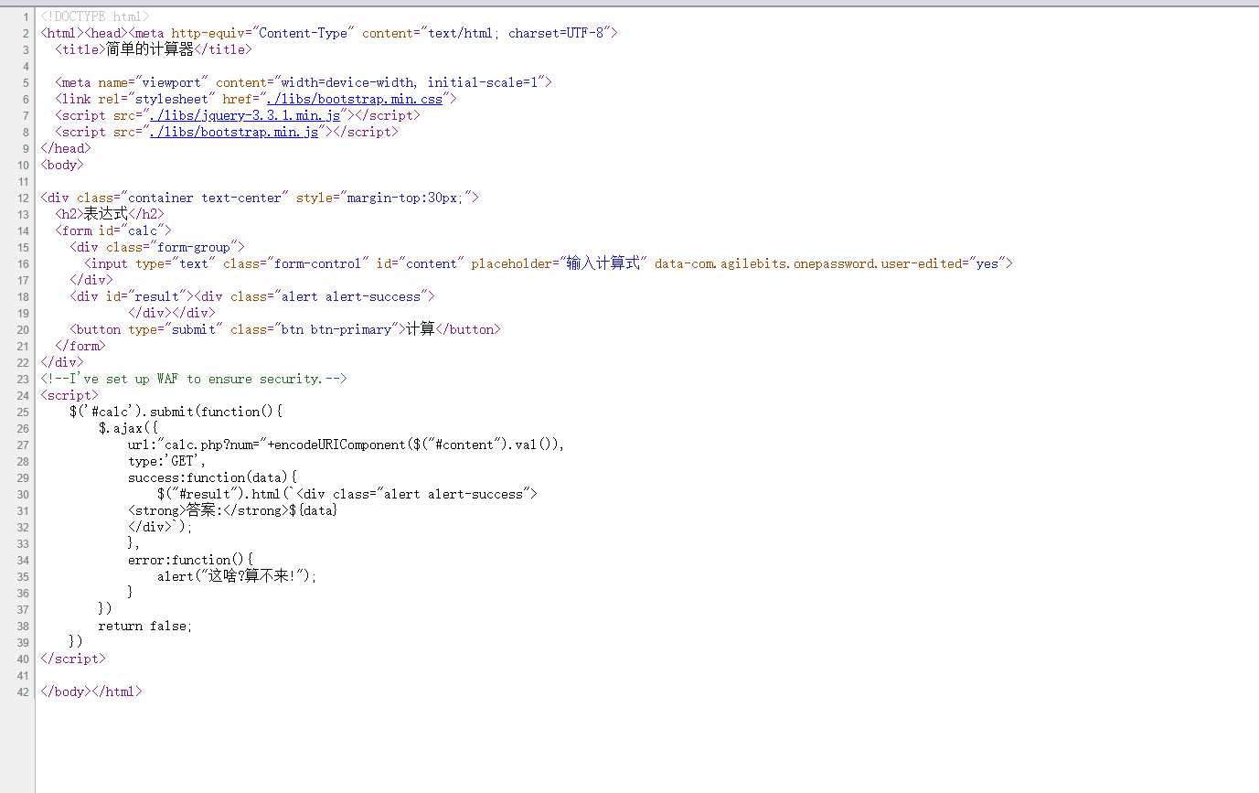1259x793 pixels.
Task: Click the button label 计算 on line 20
Action: click(421, 329)
